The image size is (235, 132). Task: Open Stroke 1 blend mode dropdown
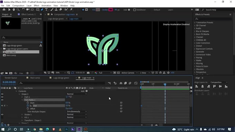[77, 114]
